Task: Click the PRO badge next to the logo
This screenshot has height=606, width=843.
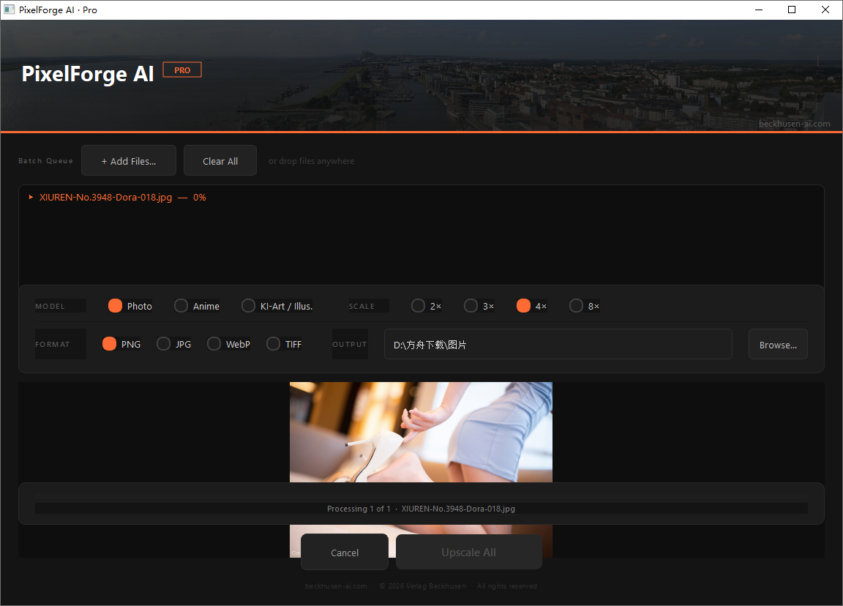Action: [182, 70]
